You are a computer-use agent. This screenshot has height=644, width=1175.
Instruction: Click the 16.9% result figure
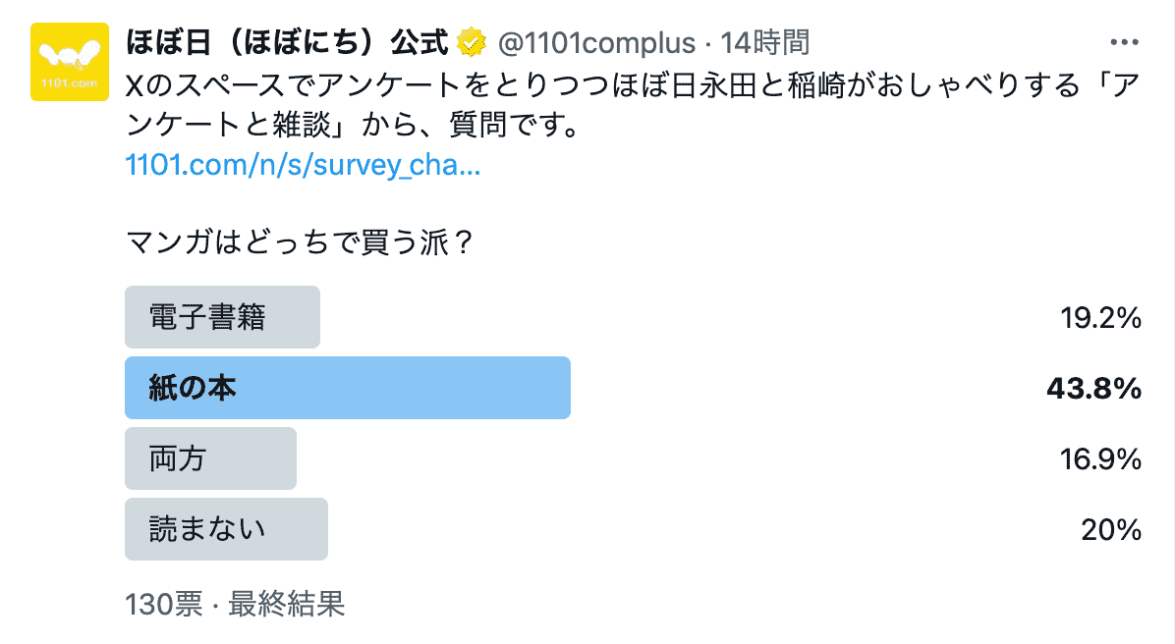[x=1099, y=459]
